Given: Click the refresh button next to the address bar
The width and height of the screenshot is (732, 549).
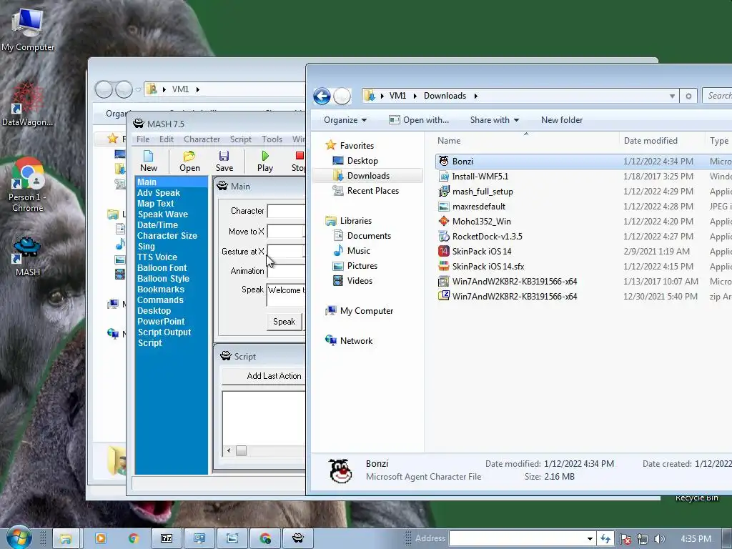Looking at the screenshot, I should point(688,97).
